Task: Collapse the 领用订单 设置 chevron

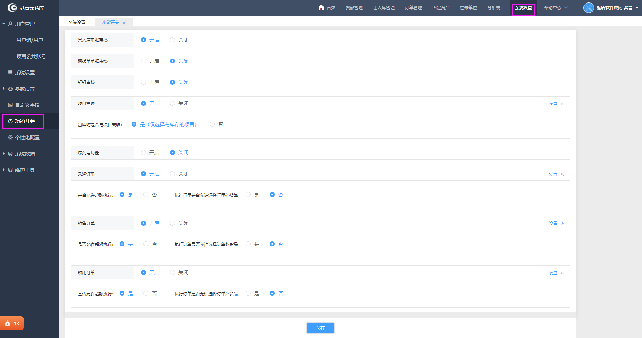Action: pos(562,273)
